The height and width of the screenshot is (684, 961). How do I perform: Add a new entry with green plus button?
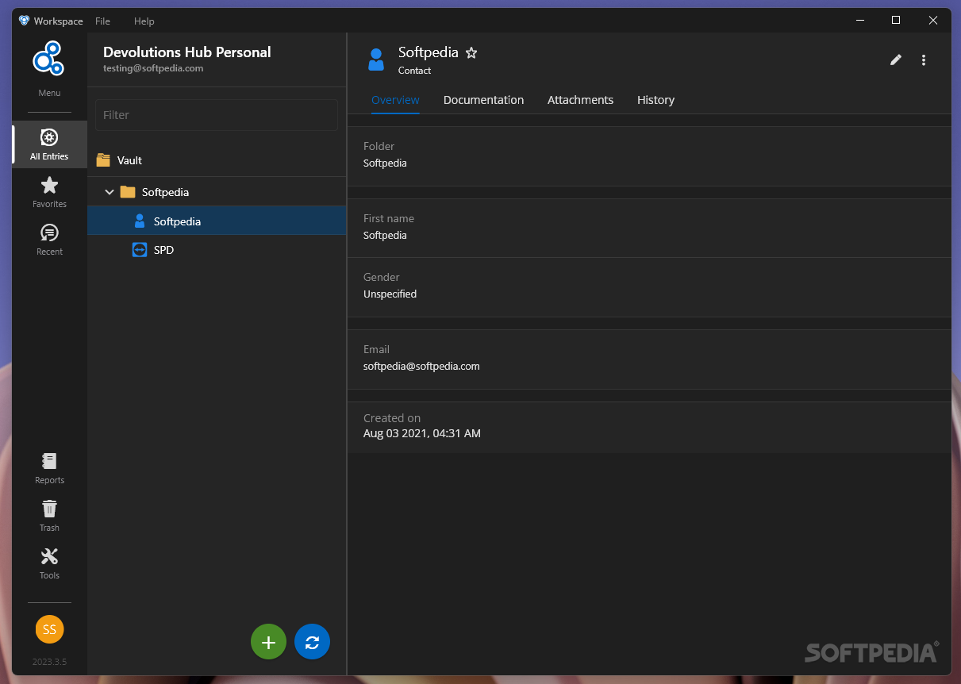pos(268,642)
